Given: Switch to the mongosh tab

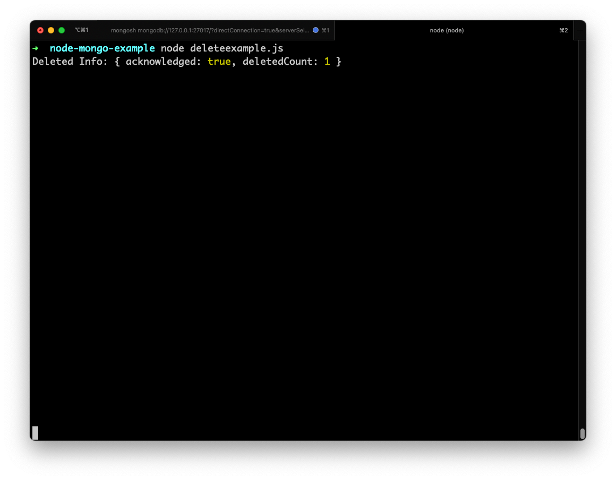Looking at the screenshot, I should click(209, 30).
